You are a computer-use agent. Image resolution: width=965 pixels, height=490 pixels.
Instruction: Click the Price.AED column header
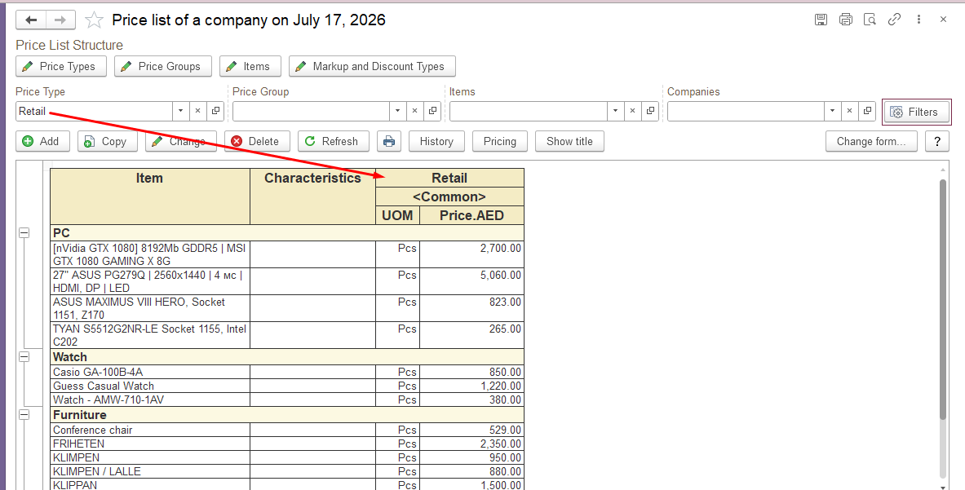[x=472, y=215]
